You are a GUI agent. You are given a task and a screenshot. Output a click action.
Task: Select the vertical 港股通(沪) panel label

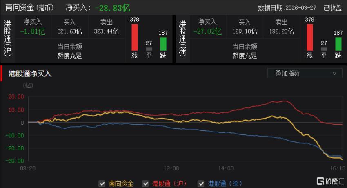click(7, 39)
